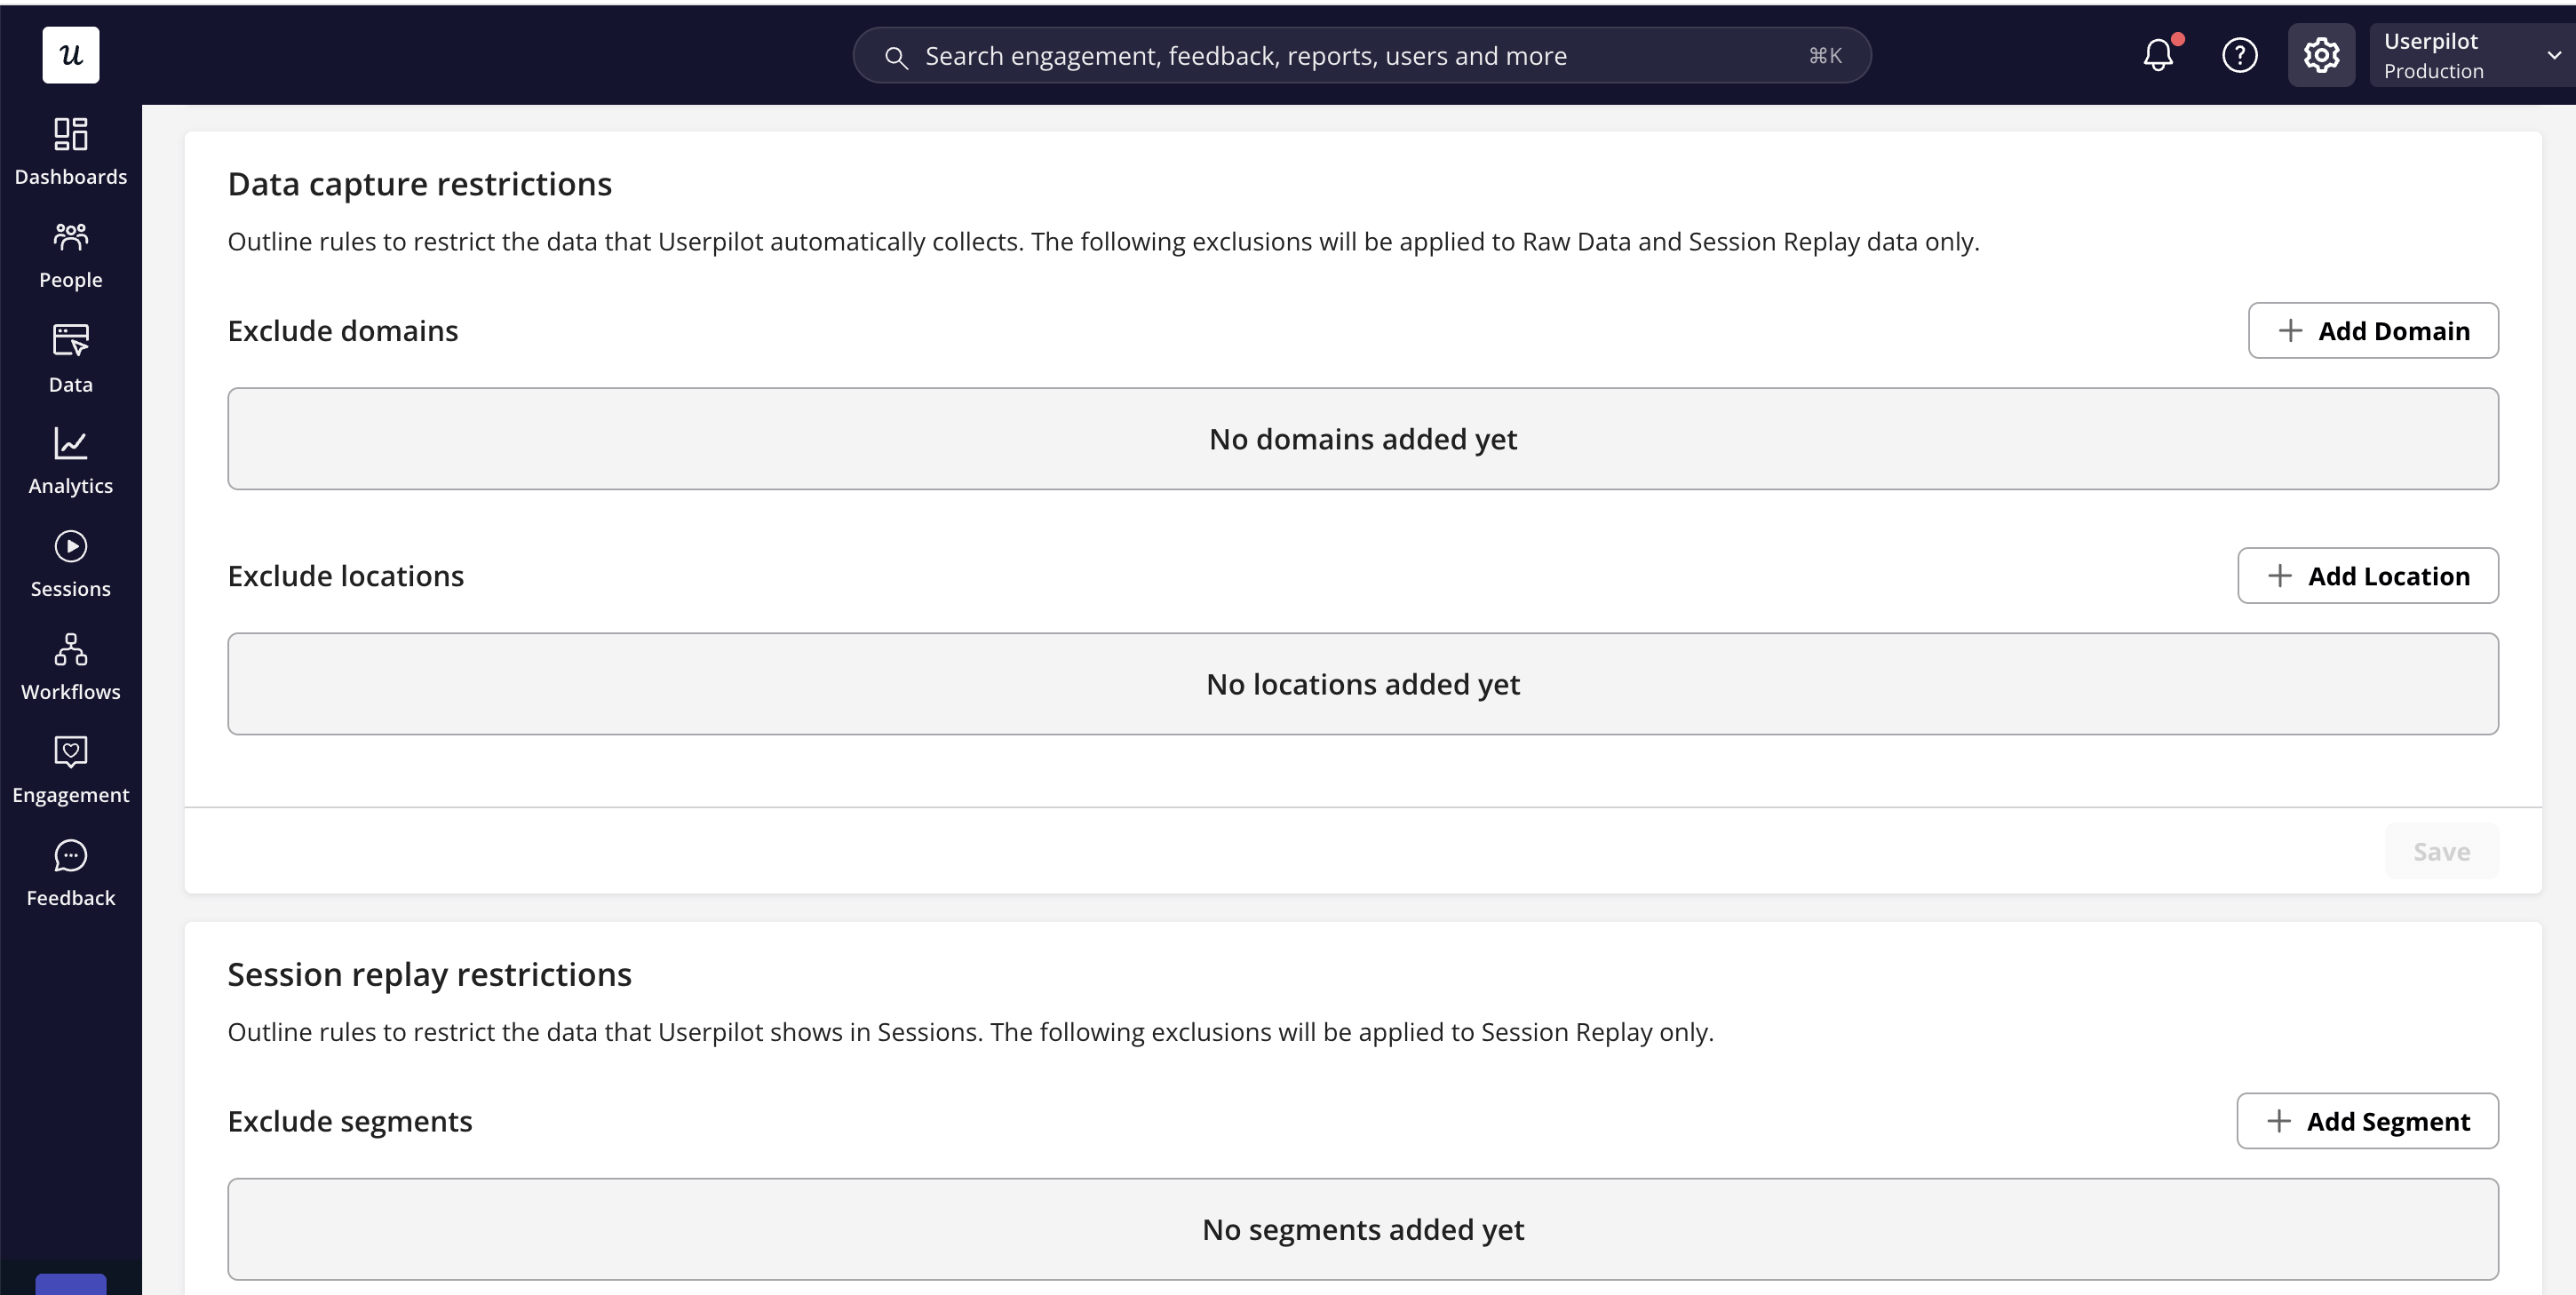
Task: Open the Data section
Action: click(x=70, y=359)
